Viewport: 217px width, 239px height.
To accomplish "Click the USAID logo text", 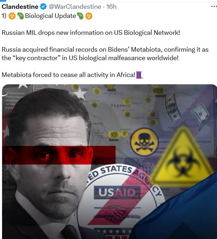I will coord(117,192).
